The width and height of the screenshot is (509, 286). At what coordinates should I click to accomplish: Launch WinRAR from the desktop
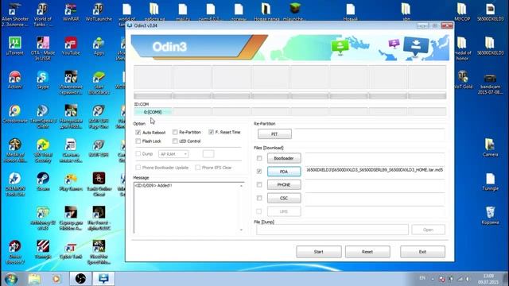click(71, 13)
